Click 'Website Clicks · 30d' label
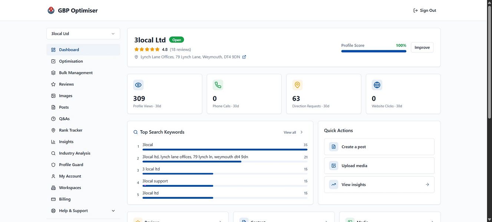This screenshot has height=222, width=492. point(387,106)
